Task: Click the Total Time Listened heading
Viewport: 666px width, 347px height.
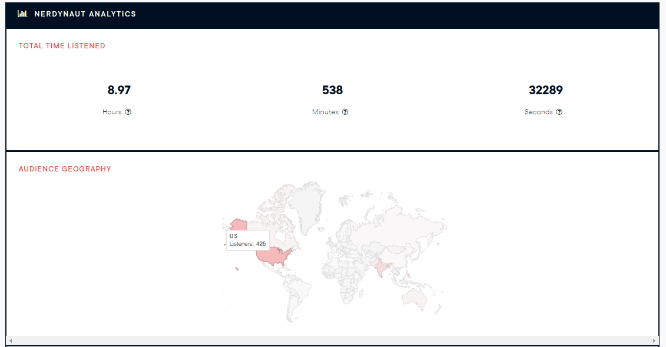Action: tap(62, 46)
